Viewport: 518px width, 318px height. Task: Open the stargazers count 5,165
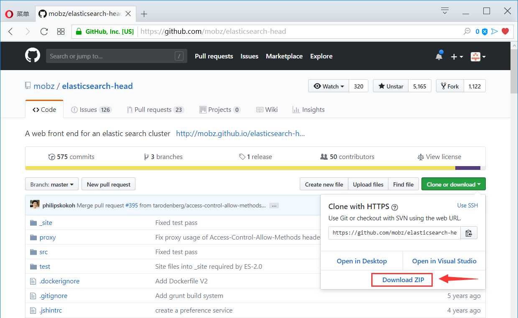click(x=419, y=86)
